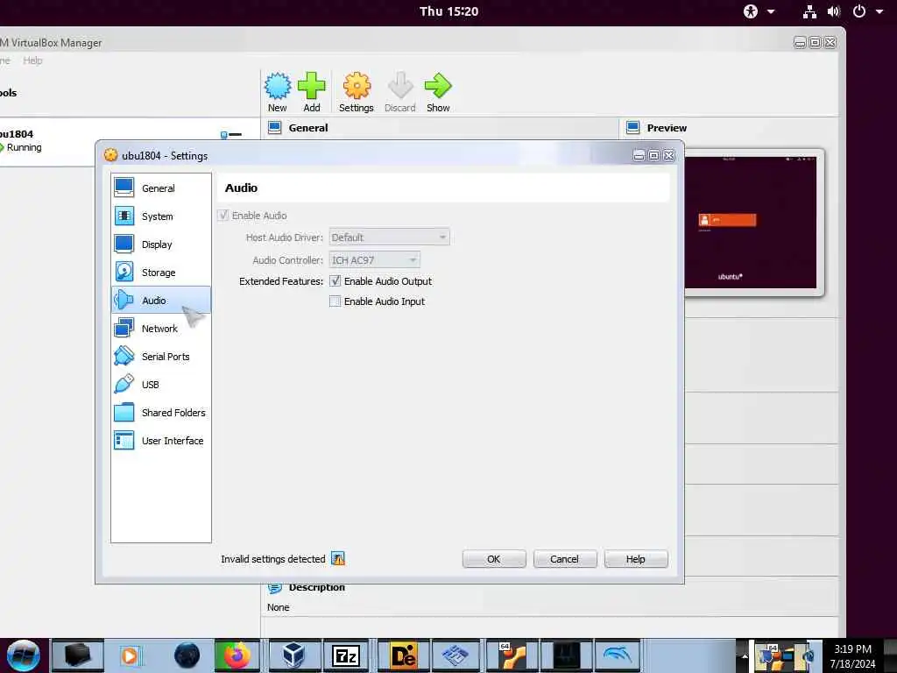Open the dolphin icon in taskbar

[617, 655]
